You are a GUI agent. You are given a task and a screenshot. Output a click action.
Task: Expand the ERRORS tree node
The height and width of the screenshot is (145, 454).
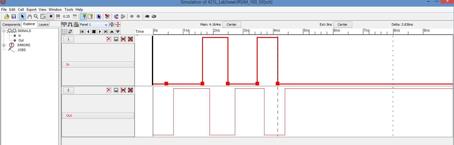(x=4, y=45)
